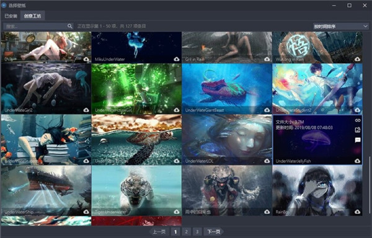Select the UnderWateGirl2 thumbnail
Screen dimensions: 372x238
pyautogui.click(x=46, y=89)
